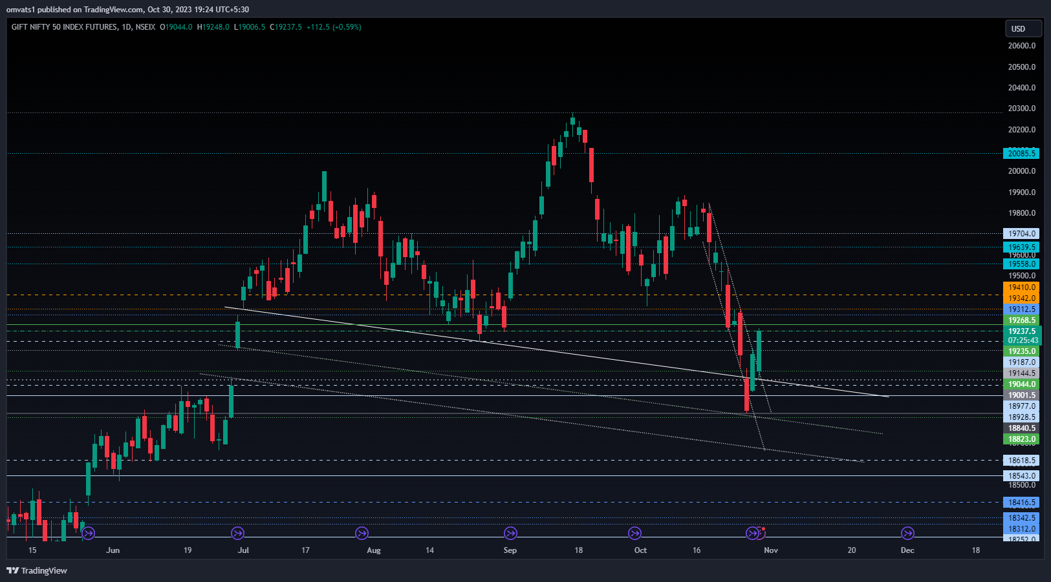The width and height of the screenshot is (1051, 582).
Task: Select the 18928.5 price line label
Action: 1021,417
